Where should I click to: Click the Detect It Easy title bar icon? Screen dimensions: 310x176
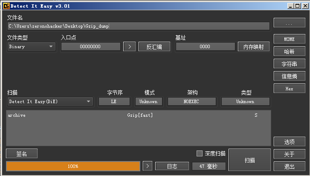pos(6,6)
